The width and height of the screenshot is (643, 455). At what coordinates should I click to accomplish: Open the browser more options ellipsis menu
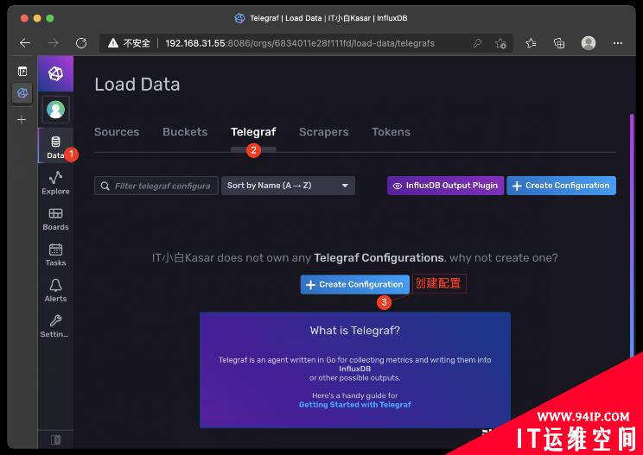pyautogui.click(x=618, y=43)
